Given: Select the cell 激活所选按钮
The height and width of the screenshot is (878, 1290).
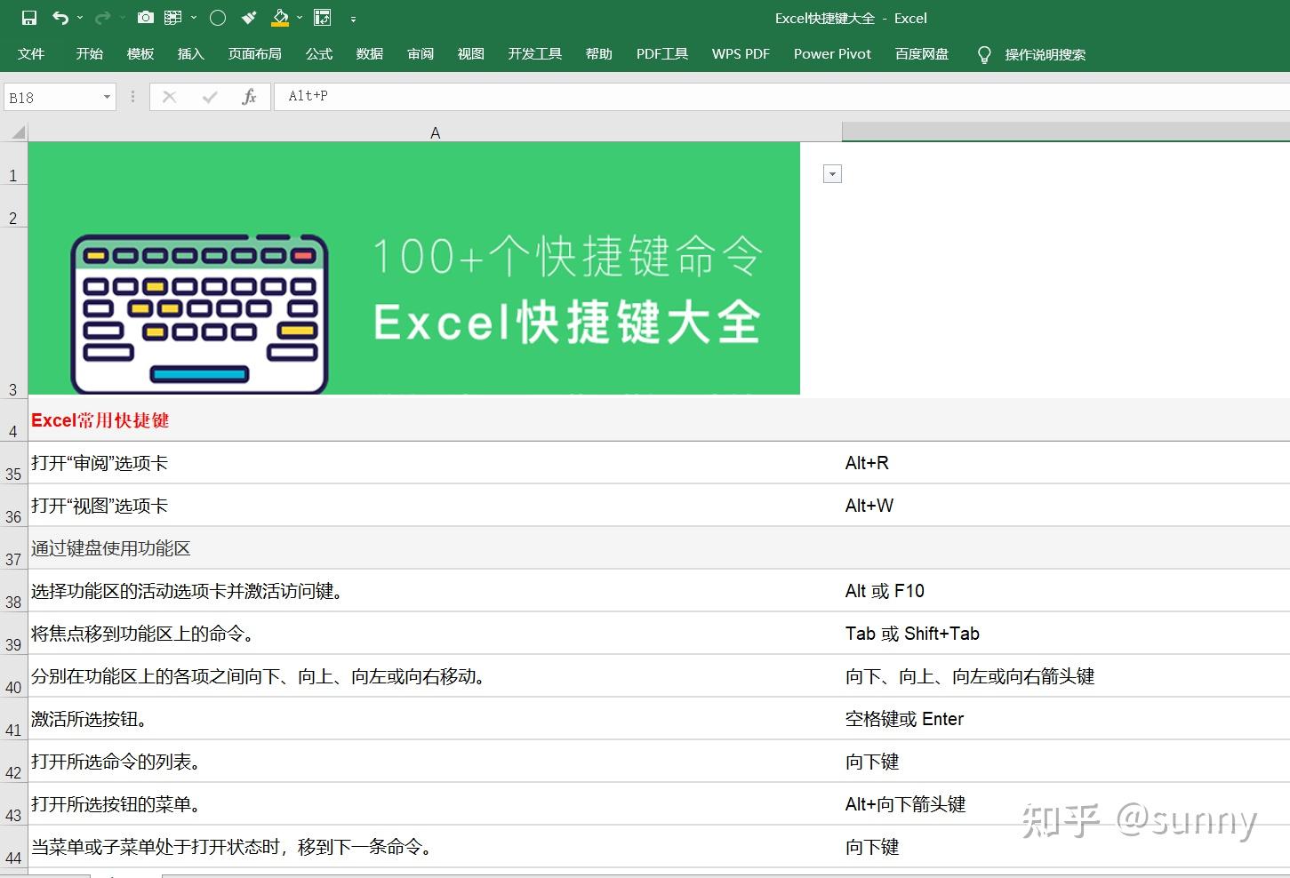Looking at the screenshot, I should (x=436, y=719).
